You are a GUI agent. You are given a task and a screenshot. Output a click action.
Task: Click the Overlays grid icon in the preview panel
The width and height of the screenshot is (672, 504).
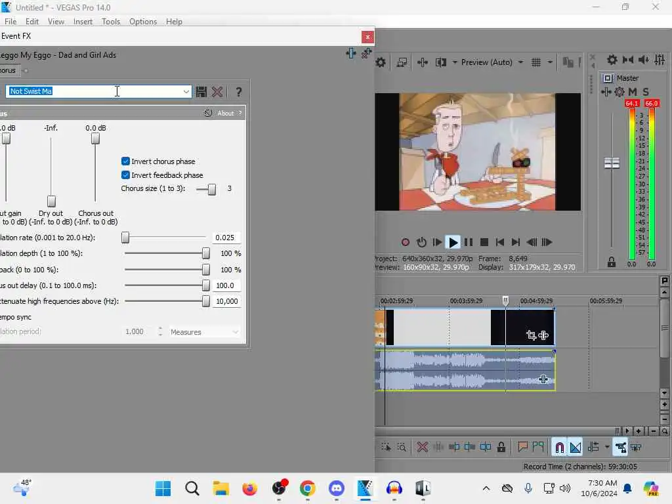536,62
